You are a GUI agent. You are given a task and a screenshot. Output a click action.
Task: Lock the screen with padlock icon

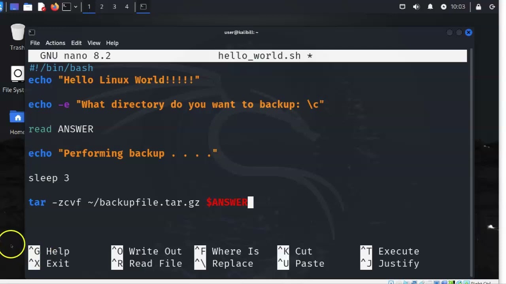tap(479, 7)
